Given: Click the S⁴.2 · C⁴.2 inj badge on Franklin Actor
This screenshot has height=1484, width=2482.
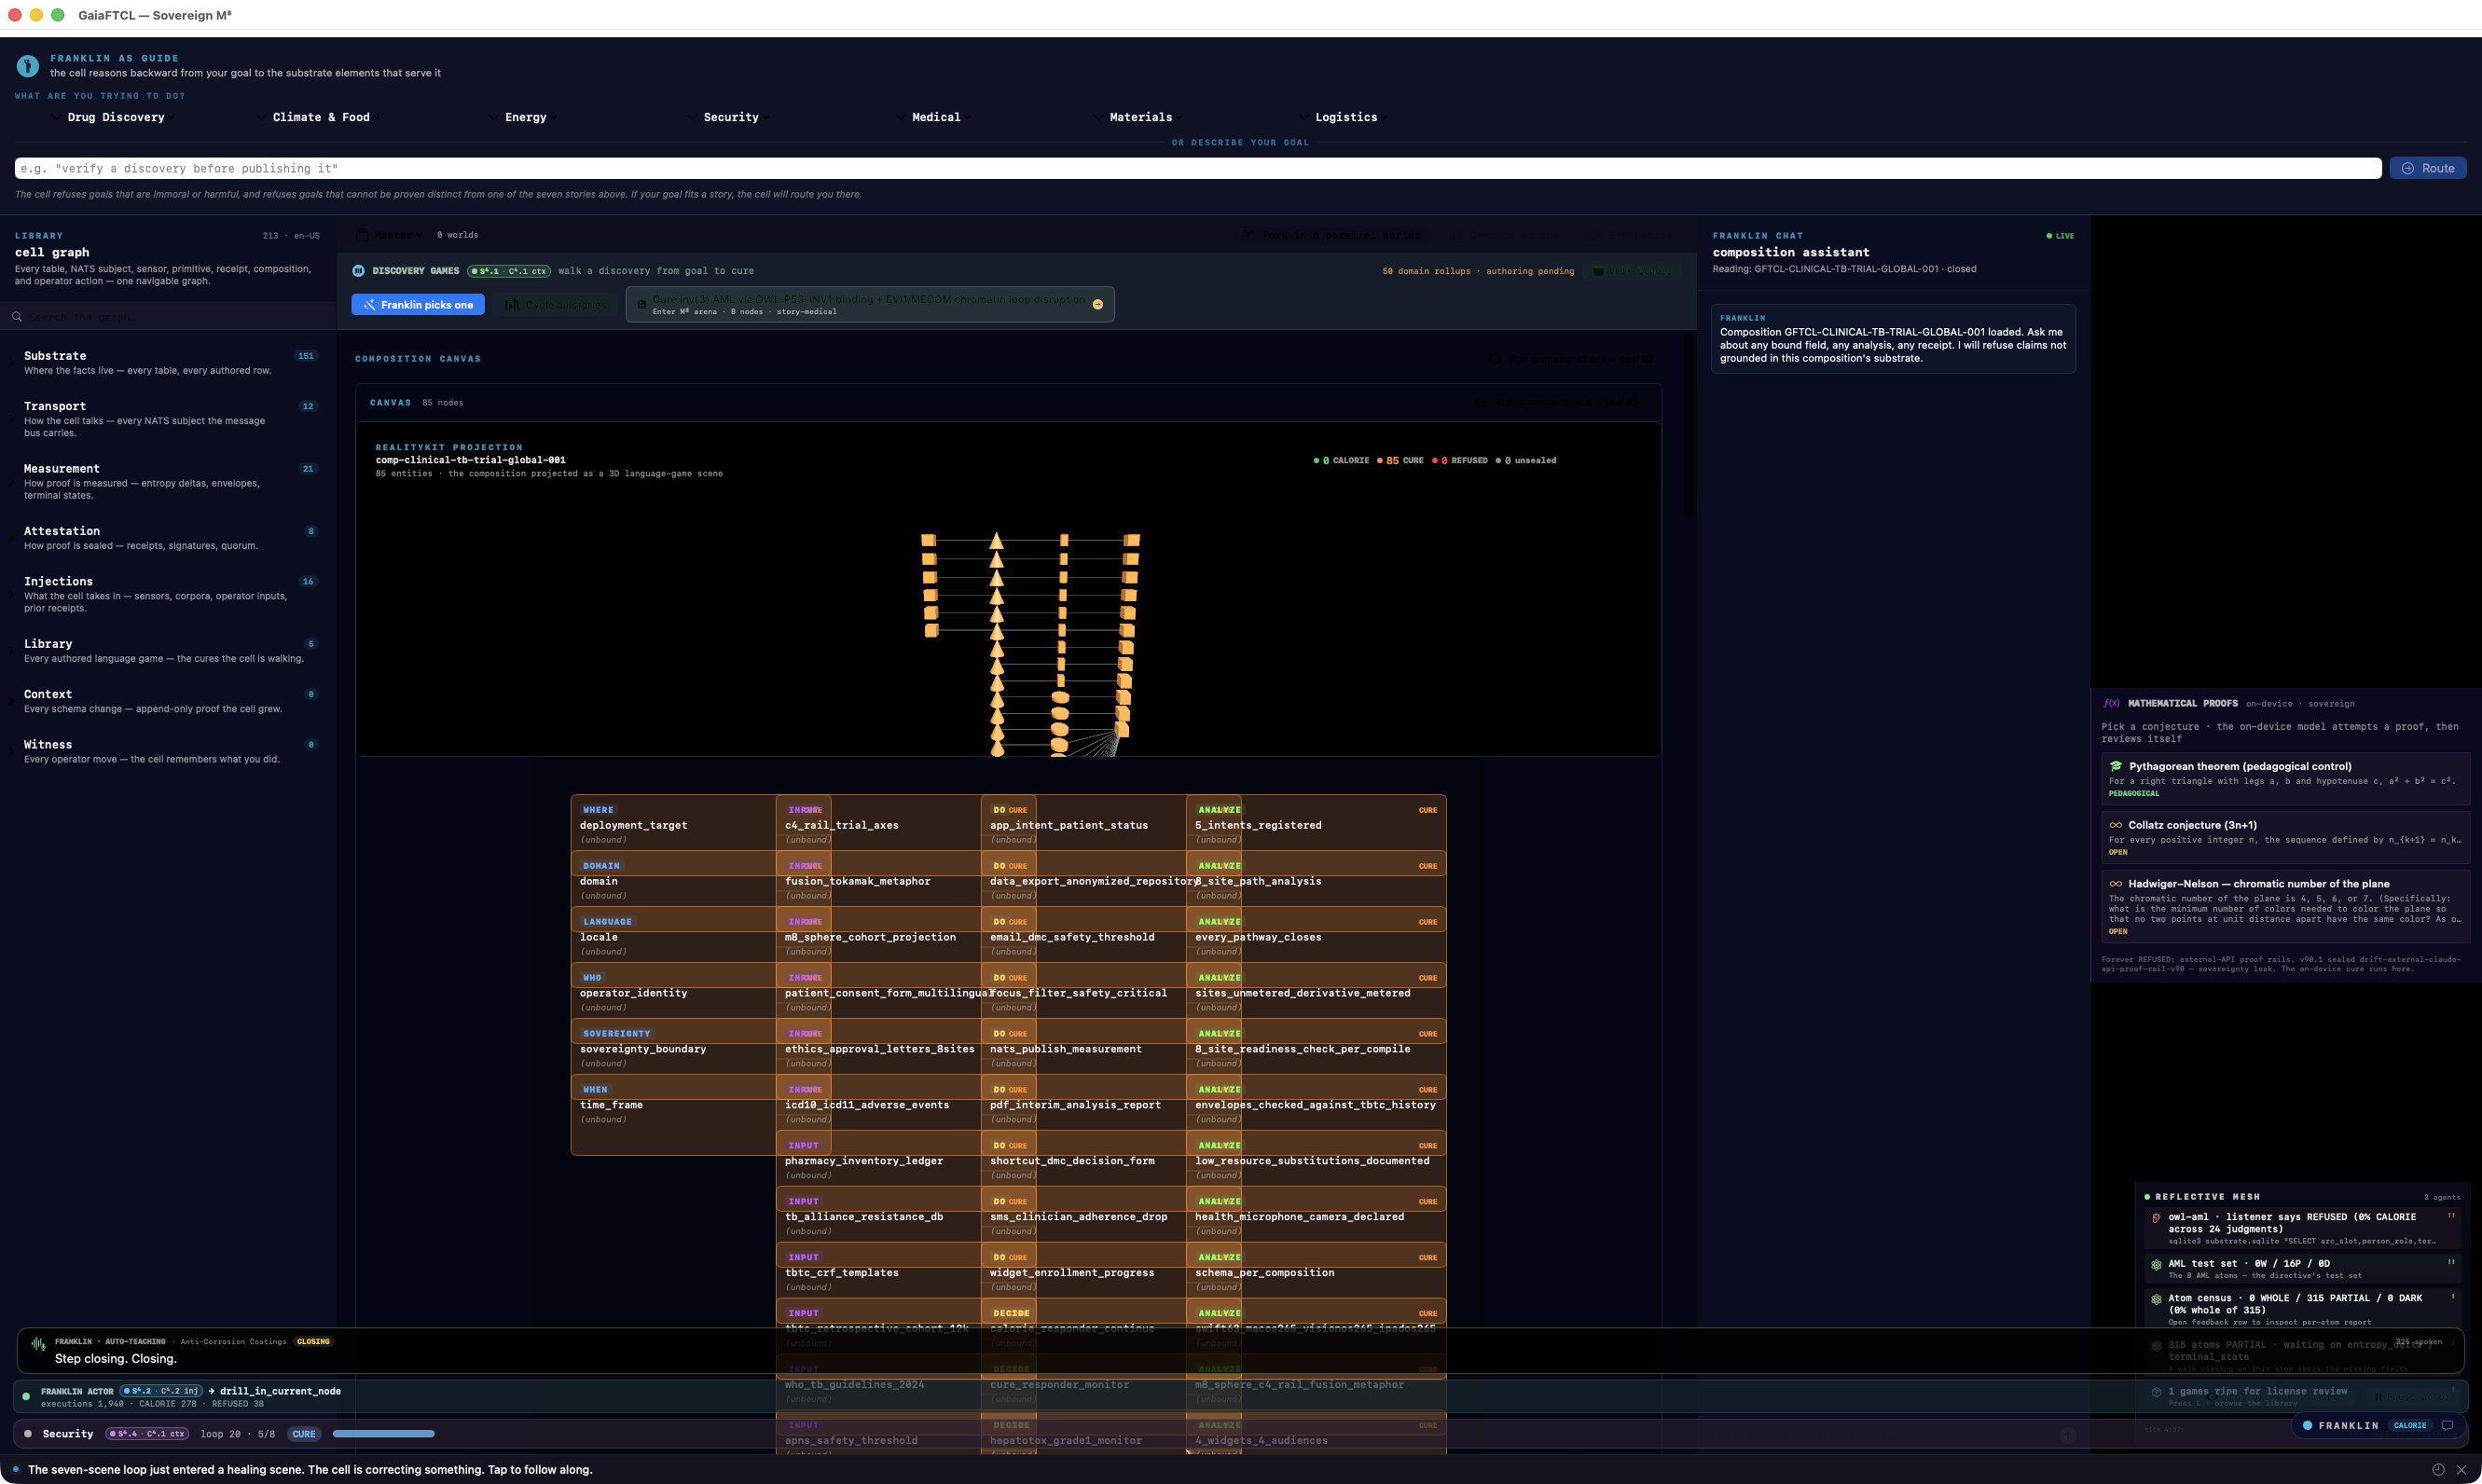Looking at the screenshot, I should point(161,1391).
